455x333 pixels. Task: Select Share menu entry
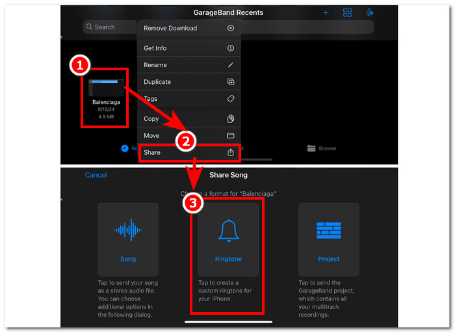pos(189,152)
